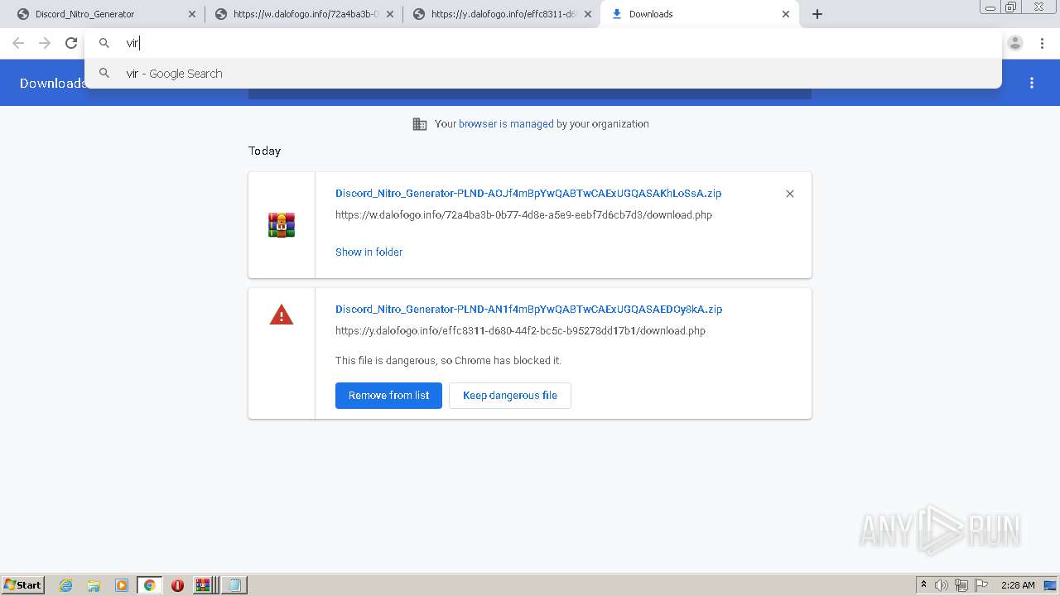Open the Opera taskbar icon
The image size is (1060, 596).
click(x=177, y=585)
